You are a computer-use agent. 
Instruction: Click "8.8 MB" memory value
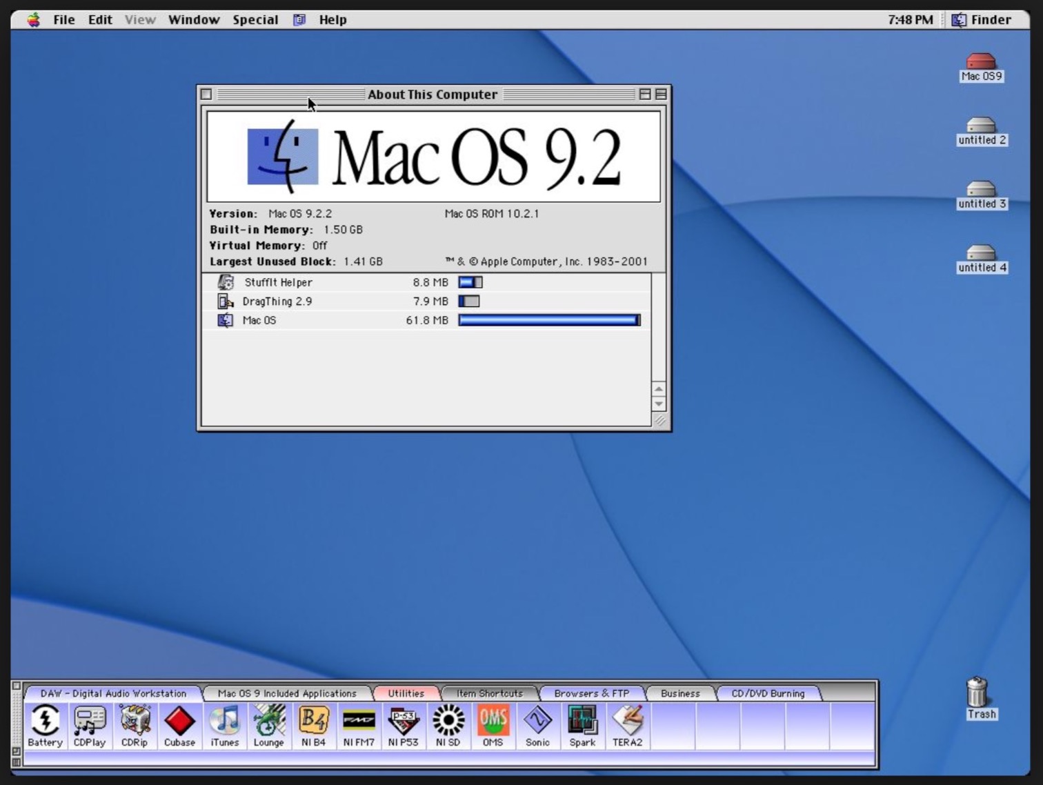pyautogui.click(x=430, y=282)
